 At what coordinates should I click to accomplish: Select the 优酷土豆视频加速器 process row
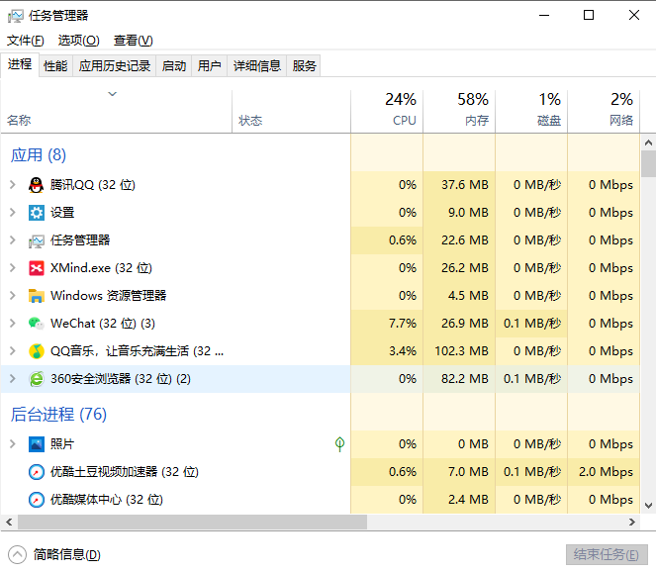pyautogui.click(x=124, y=472)
